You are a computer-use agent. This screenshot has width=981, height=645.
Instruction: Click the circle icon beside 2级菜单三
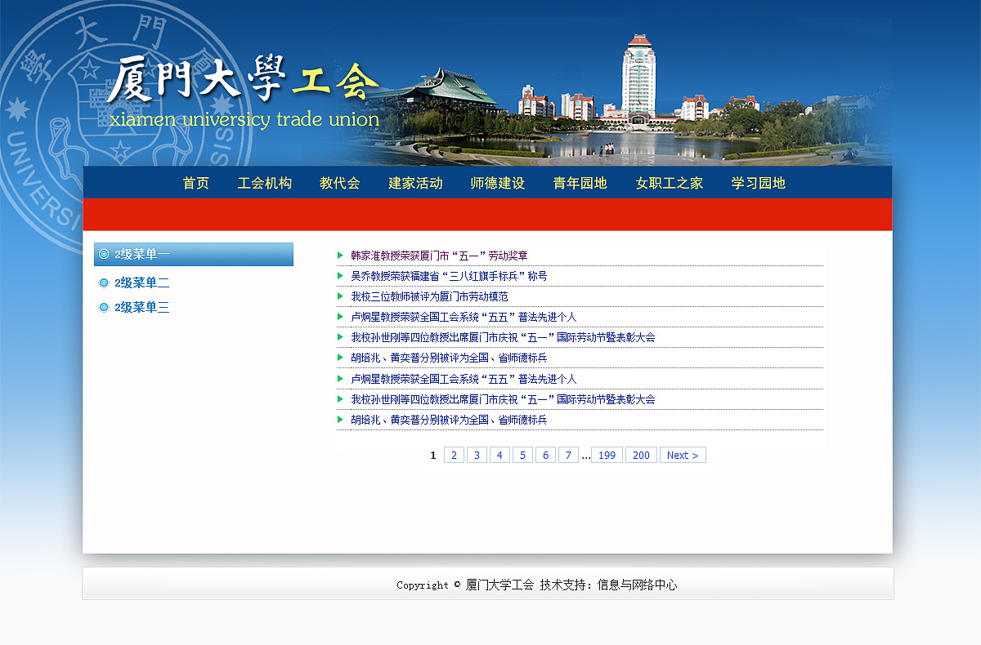[104, 307]
